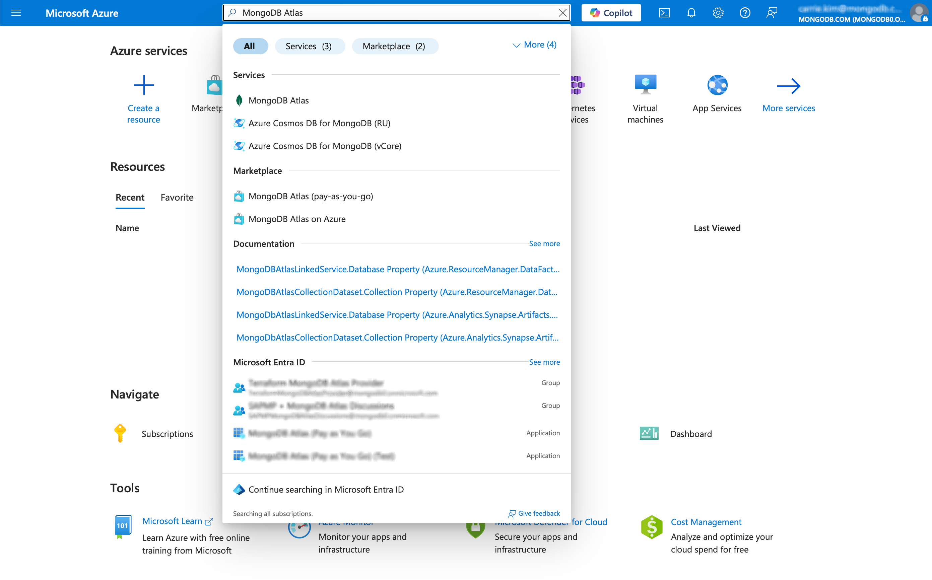This screenshot has width=932, height=580.
Task: Switch to the Favorite resources tab
Action: pyautogui.click(x=177, y=197)
